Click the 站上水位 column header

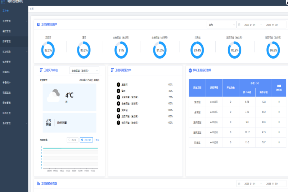click(x=247, y=92)
